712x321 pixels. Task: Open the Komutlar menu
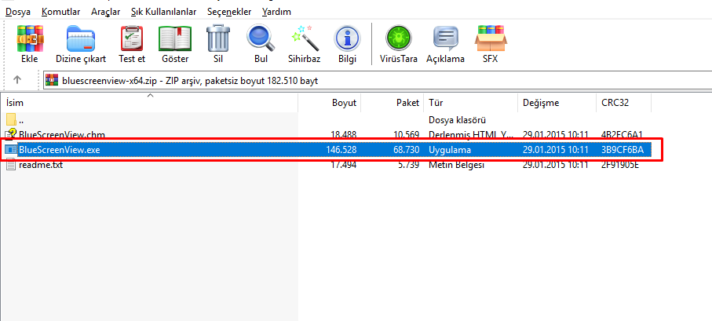(61, 12)
